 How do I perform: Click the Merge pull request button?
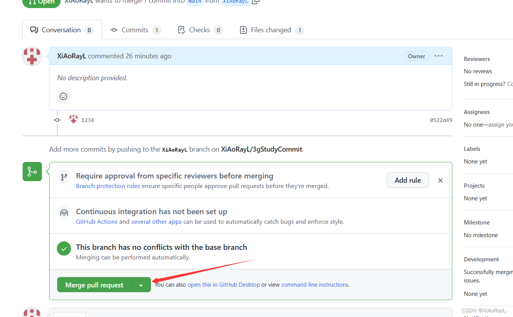pyautogui.click(x=94, y=285)
